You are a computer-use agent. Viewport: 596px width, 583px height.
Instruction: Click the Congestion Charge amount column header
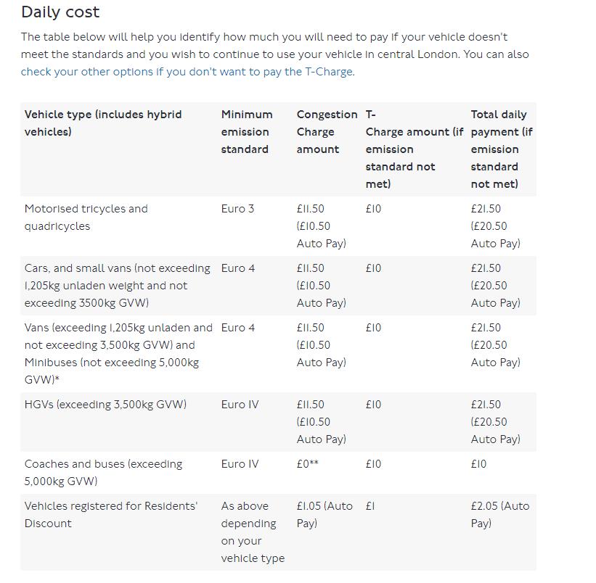pos(327,132)
